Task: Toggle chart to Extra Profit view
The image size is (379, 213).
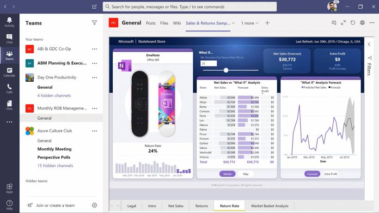Action: pos(330,174)
